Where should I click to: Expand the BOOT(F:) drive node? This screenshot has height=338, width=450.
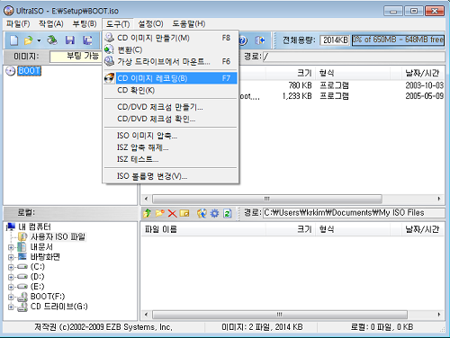[11, 297]
